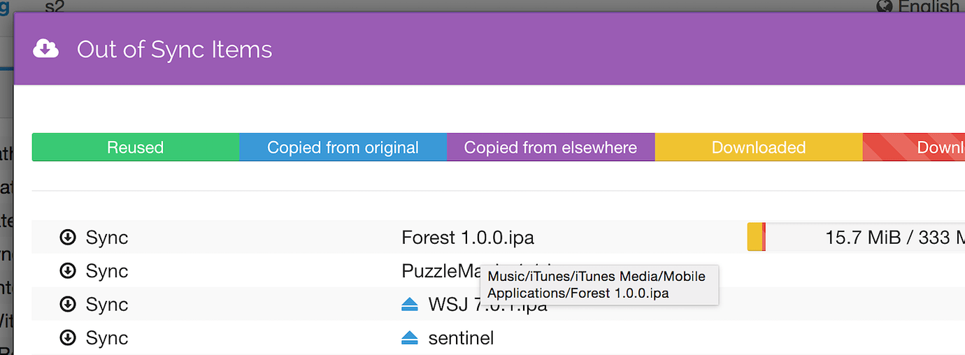Click the sync icon in WSJ row

[68, 305]
